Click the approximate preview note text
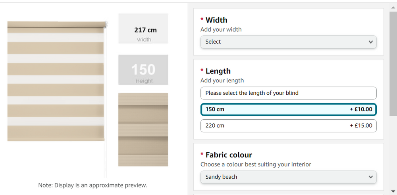Image resolution: width=397 pixels, height=195 pixels. pos(93,185)
